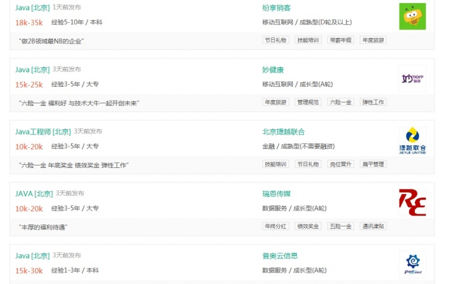Visit the 纷享销客 company page
The width and height of the screenshot is (456, 284).
(276, 8)
